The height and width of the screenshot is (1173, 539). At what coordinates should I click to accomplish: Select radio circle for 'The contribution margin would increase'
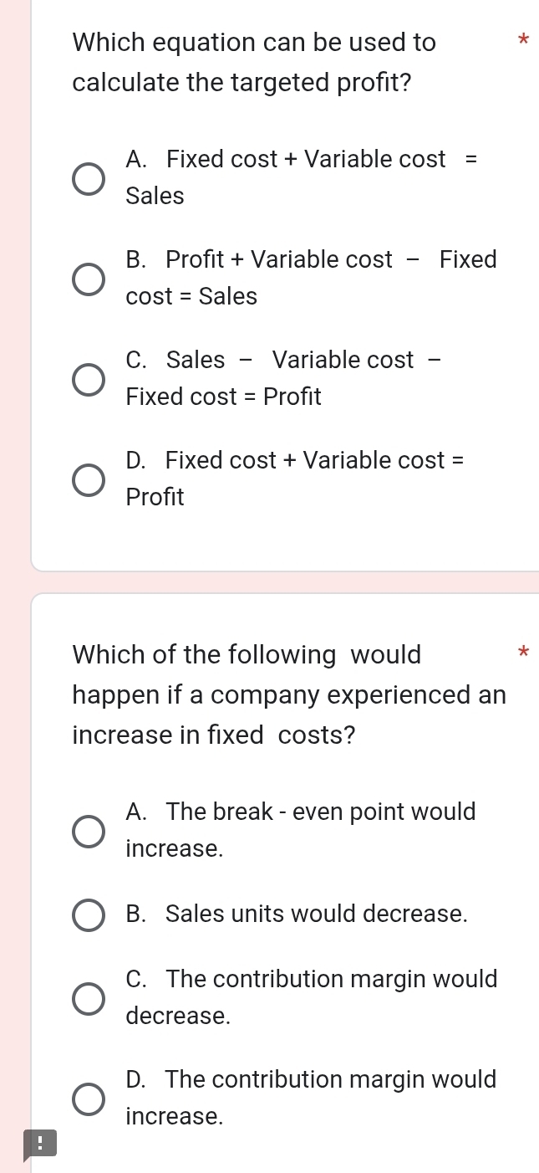(x=89, y=1099)
